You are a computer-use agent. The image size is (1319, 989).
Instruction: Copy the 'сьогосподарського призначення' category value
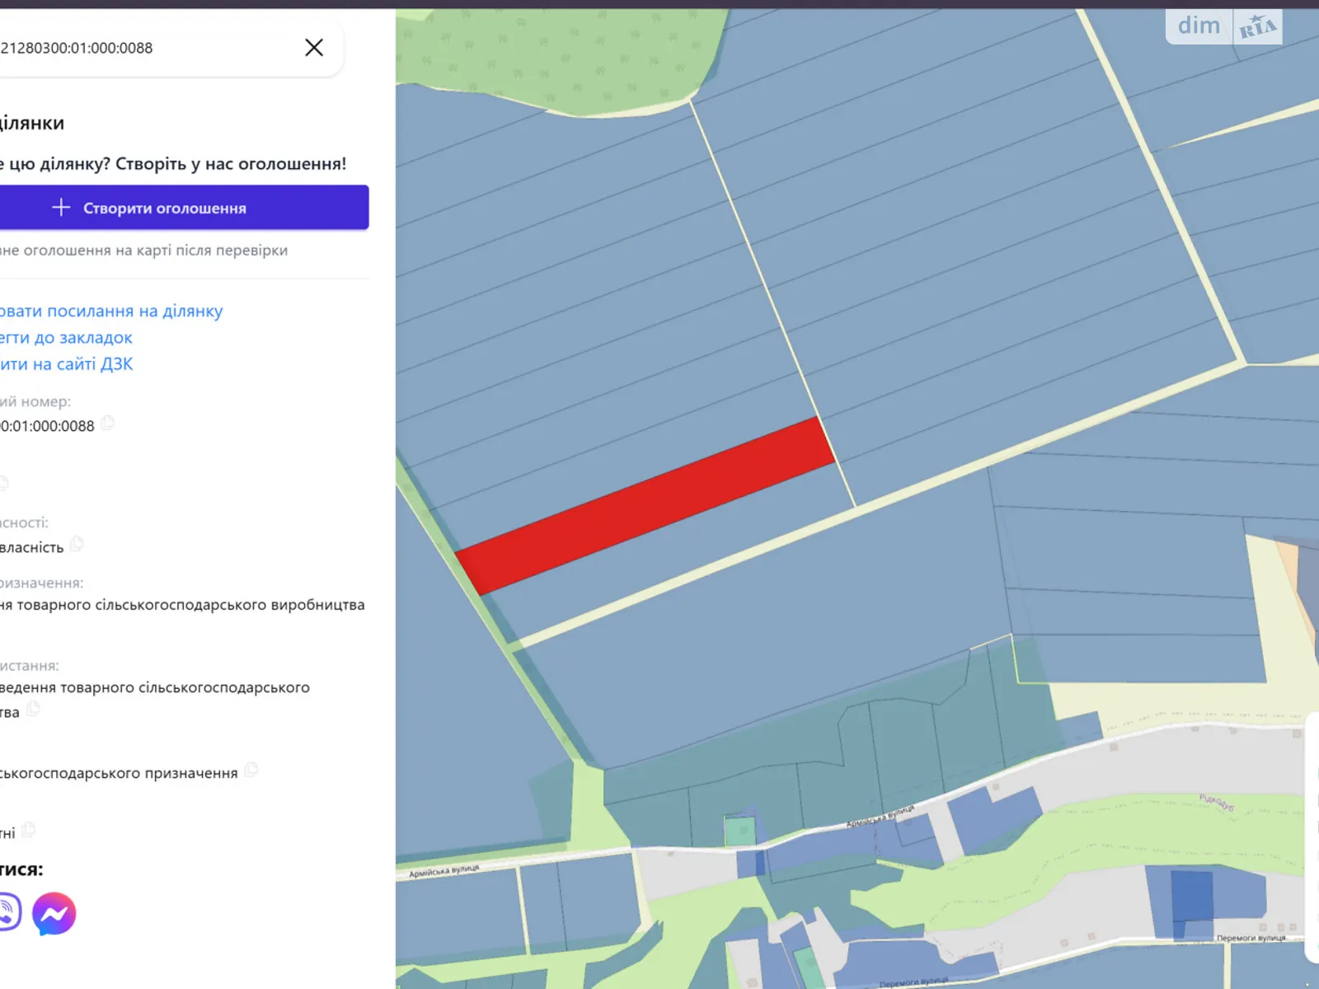[251, 770]
